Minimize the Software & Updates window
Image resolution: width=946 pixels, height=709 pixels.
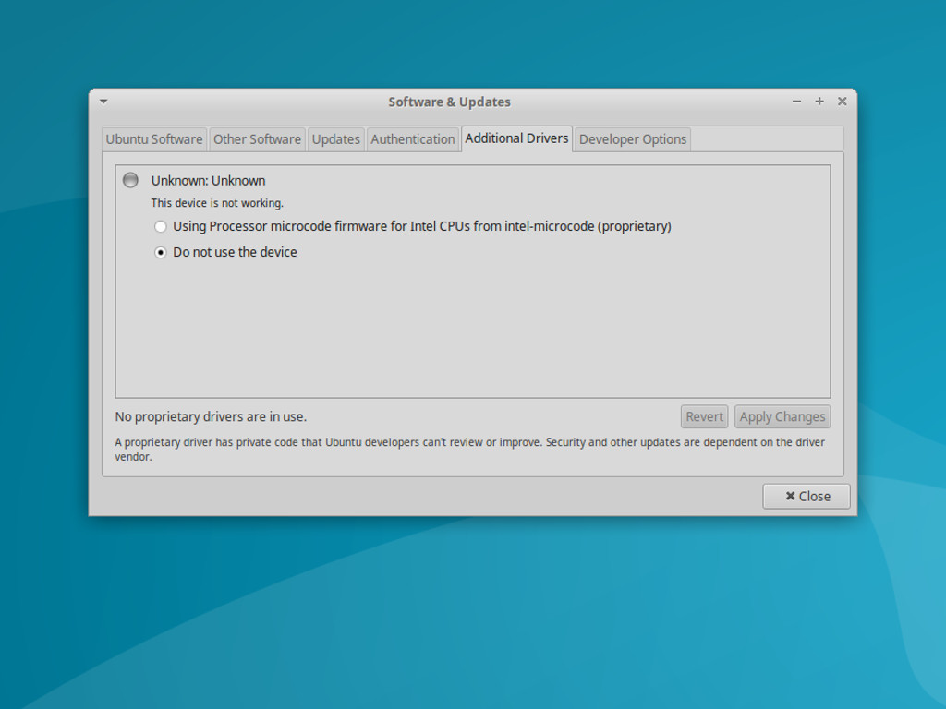pos(797,102)
